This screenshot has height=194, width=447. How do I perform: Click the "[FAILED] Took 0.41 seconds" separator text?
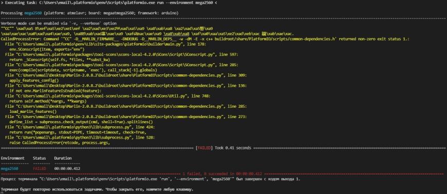[223, 148]
